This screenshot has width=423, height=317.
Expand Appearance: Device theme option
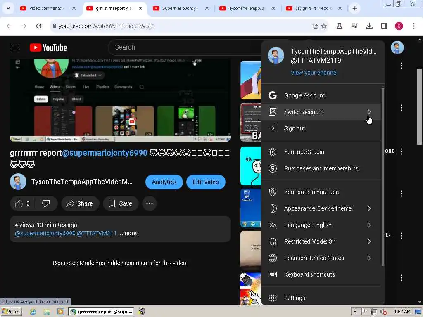point(321,208)
